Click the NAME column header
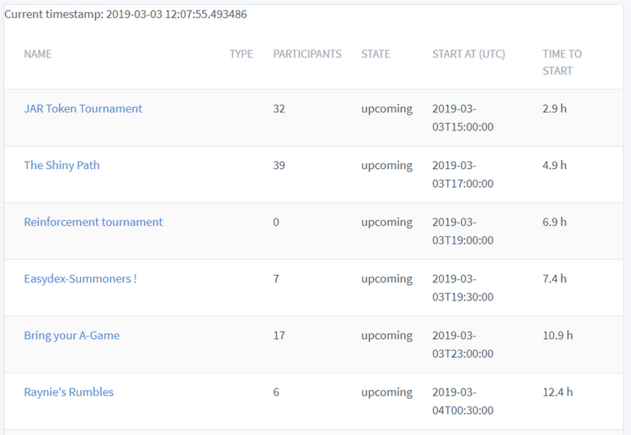This screenshot has height=435, width=631. point(38,54)
